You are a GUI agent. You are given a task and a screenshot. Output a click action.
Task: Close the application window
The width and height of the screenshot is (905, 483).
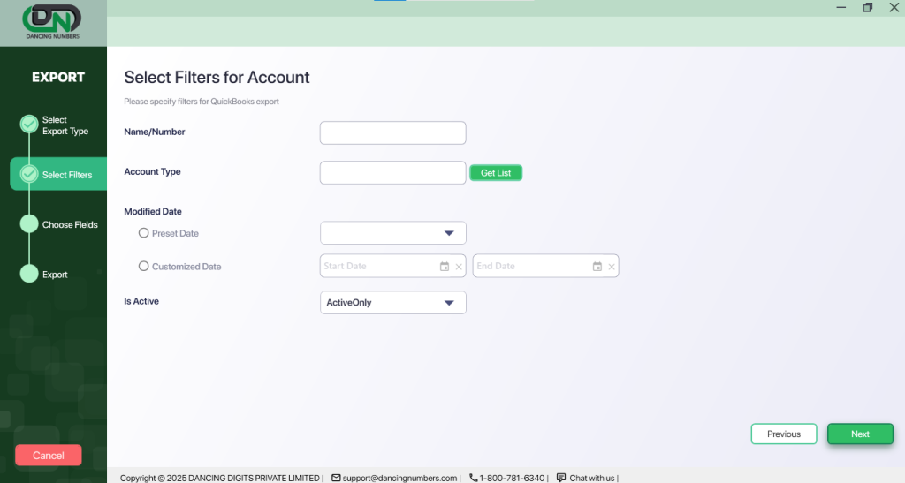[894, 7]
